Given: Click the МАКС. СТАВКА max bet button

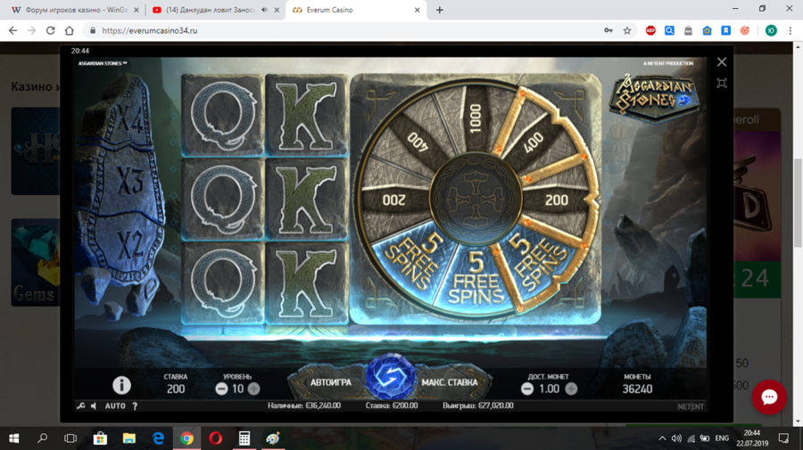Looking at the screenshot, I should tap(449, 382).
